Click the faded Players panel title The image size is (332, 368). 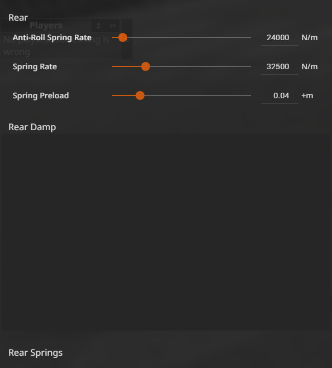pyautogui.click(x=46, y=25)
